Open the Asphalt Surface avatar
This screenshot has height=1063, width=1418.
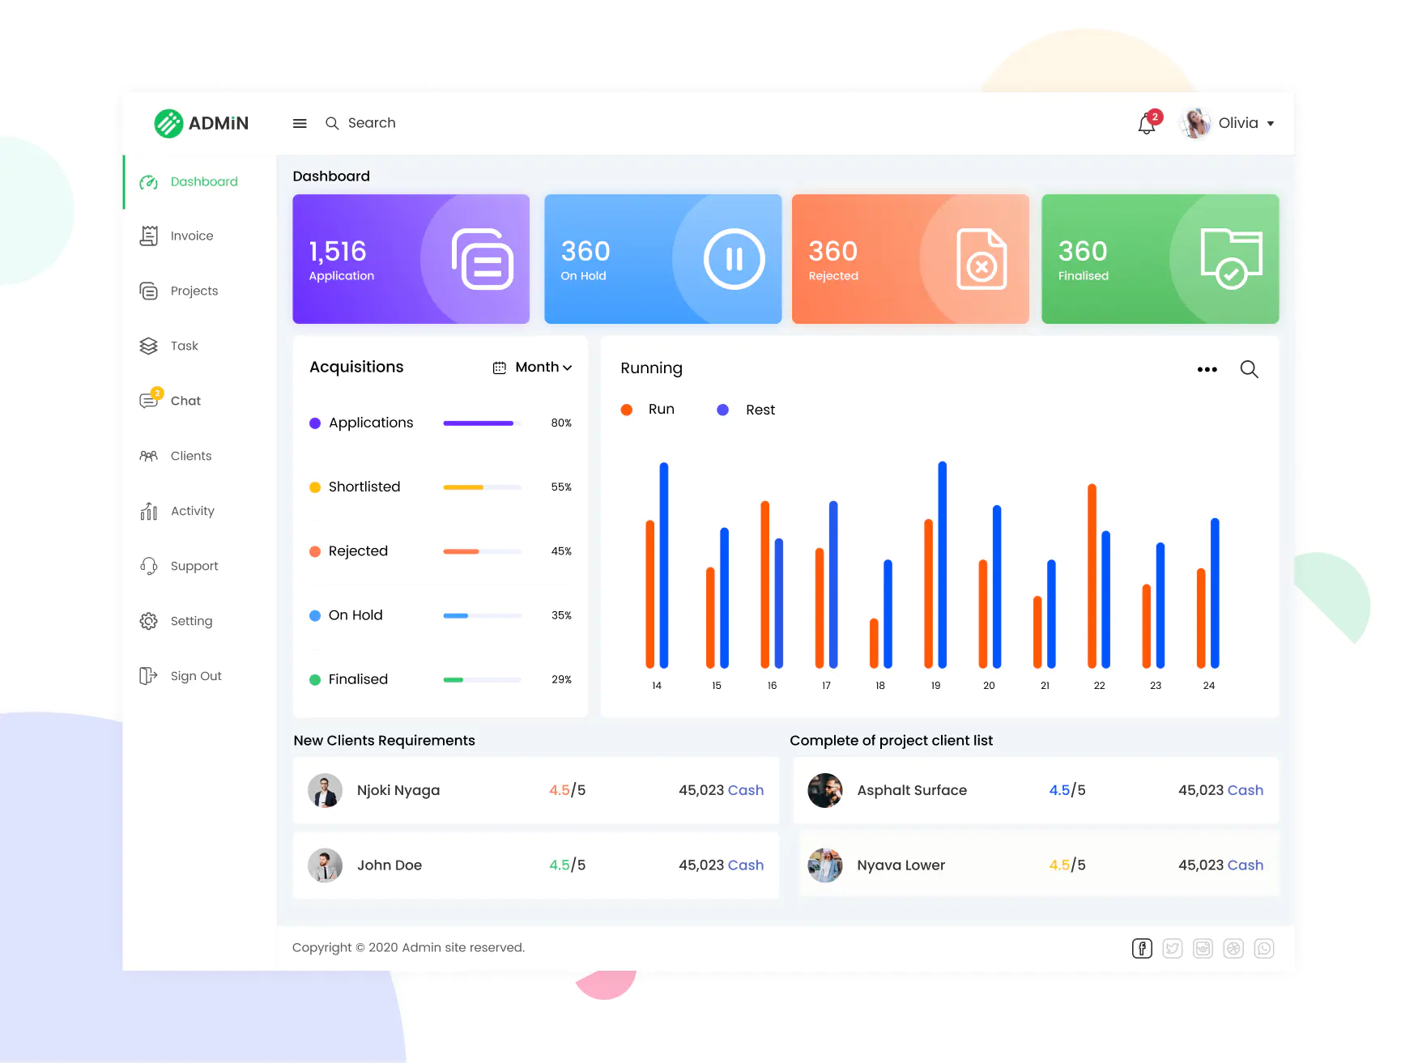(825, 790)
